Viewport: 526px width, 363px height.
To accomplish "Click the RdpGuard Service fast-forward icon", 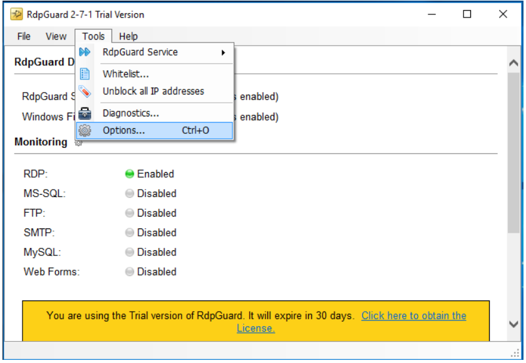I will click(85, 52).
